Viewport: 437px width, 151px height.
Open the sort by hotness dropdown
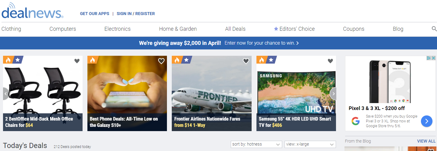pos(256,144)
